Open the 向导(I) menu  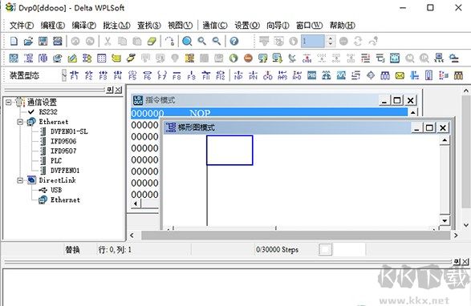278,26
